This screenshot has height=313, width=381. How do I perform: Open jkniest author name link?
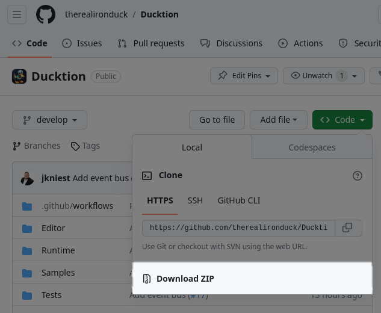[55, 178]
